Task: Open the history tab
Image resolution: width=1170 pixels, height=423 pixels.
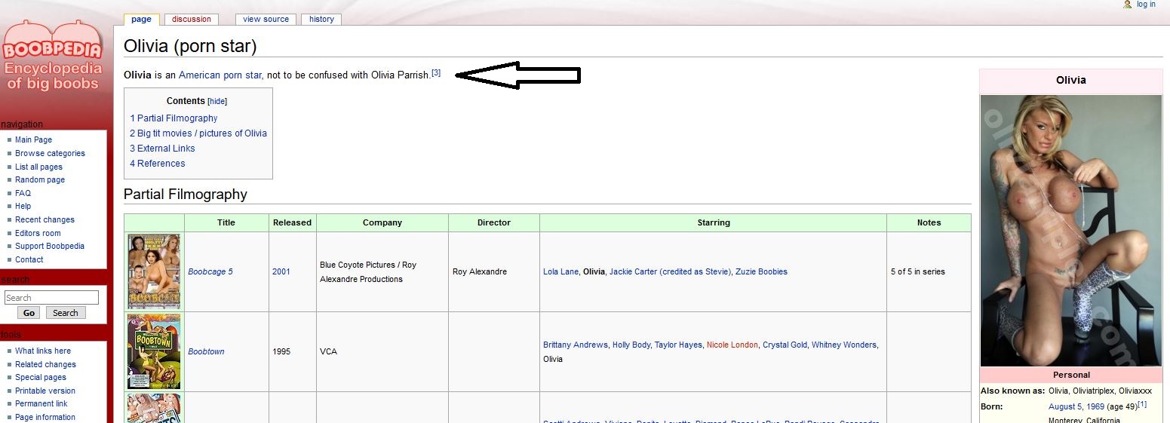Action: (321, 19)
